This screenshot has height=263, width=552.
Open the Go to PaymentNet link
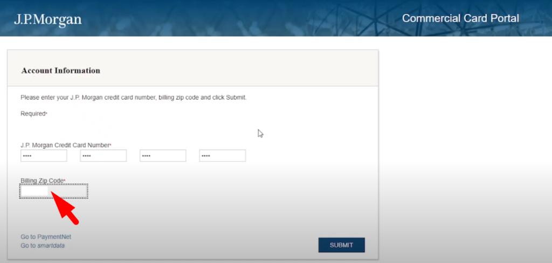click(x=46, y=237)
